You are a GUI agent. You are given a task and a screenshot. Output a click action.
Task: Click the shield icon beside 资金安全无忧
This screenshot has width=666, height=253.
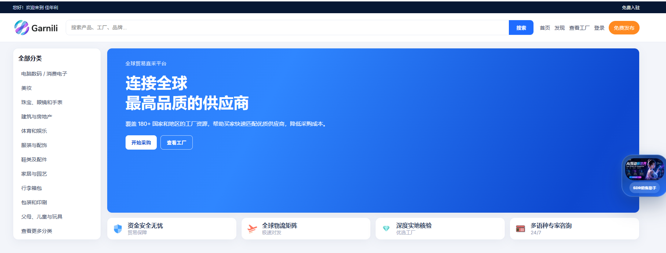[118, 229]
